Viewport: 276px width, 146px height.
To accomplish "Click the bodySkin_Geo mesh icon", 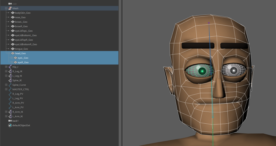I will tap(13, 13).
